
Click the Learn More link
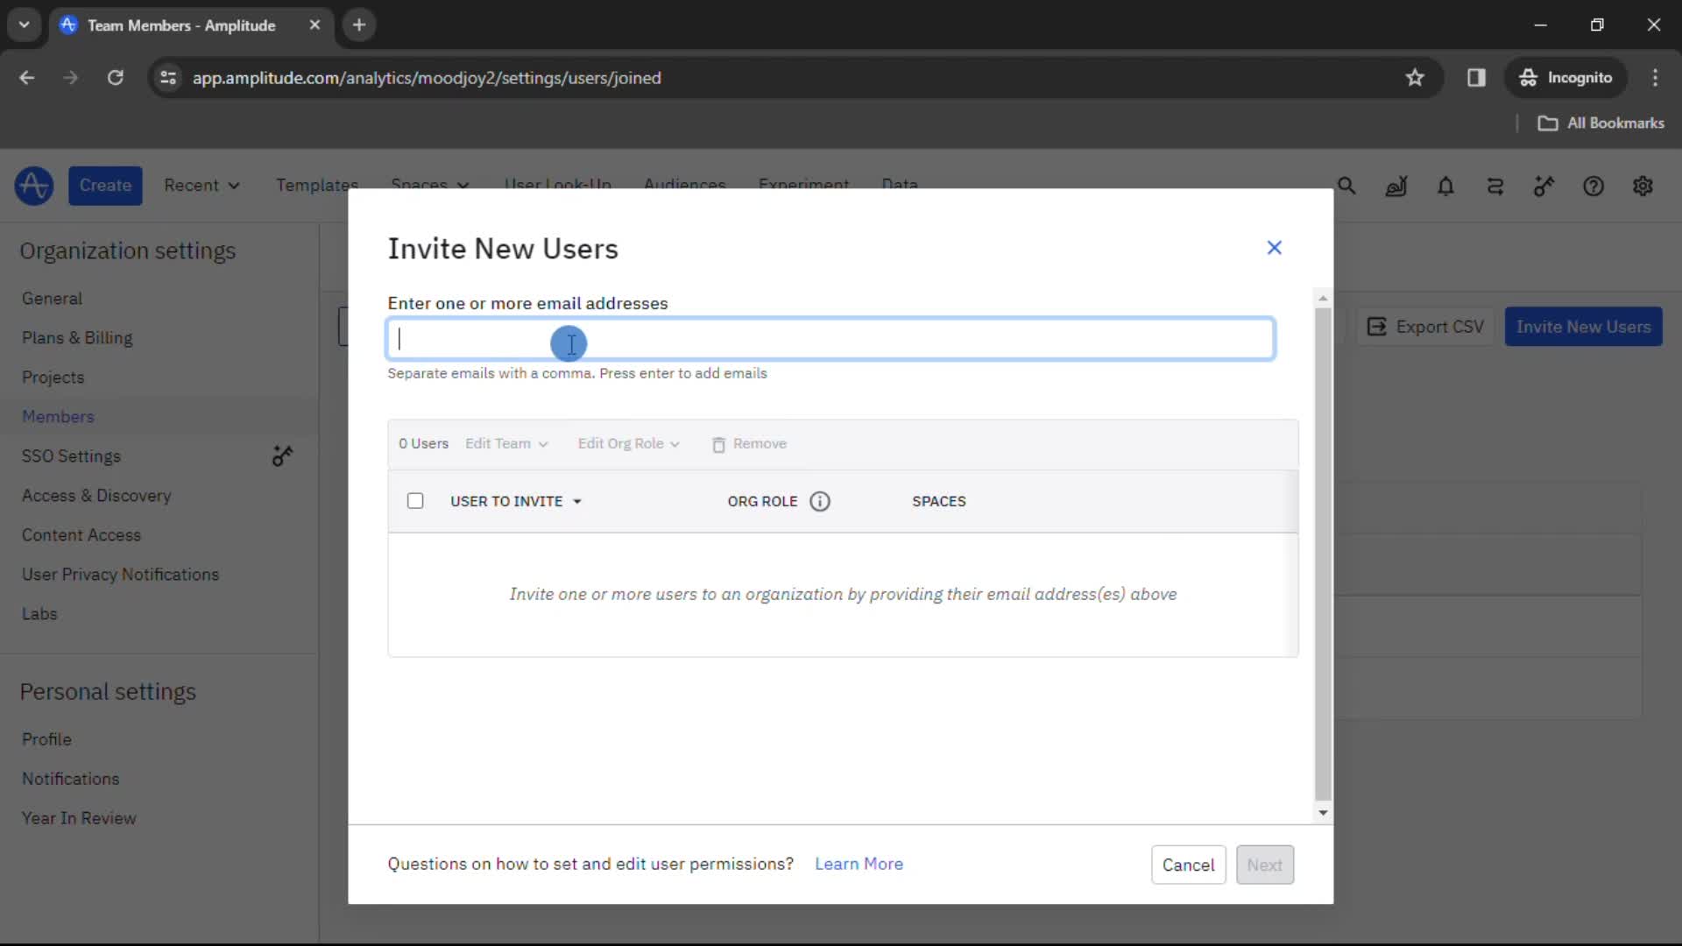tap(860, 865)
